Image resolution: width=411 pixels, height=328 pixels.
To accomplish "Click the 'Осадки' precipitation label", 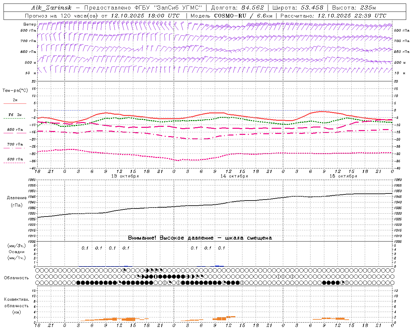I will 17,252.
